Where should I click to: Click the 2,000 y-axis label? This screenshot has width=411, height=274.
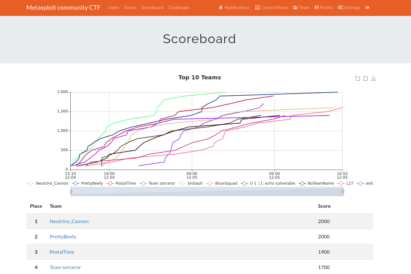coord(63,92)
